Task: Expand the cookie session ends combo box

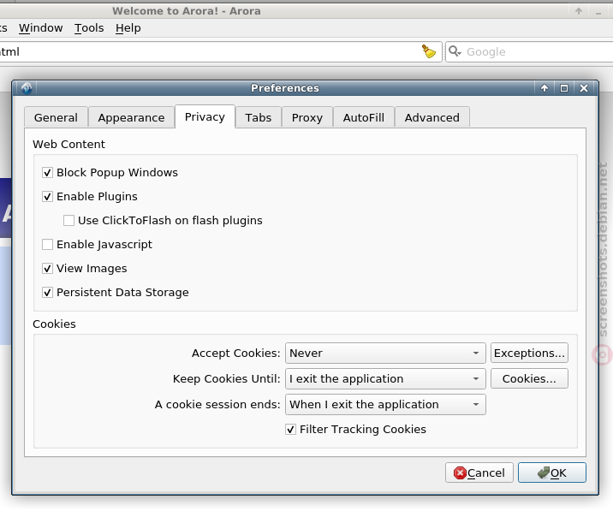Action: click(385, 405)
